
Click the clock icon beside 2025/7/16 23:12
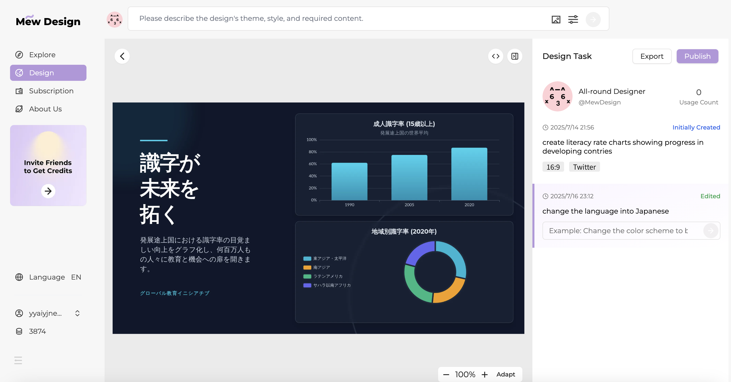[545, 196]
